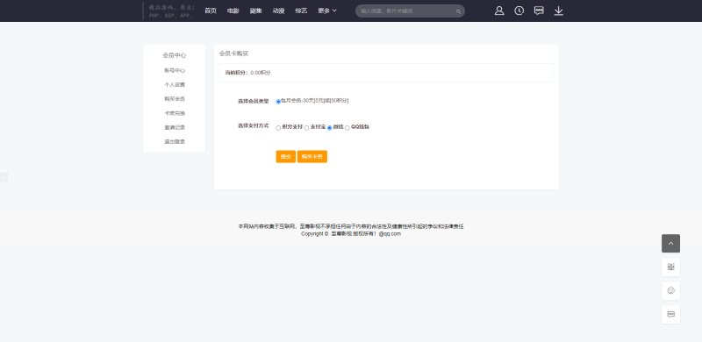Click the search input field
Viewport: 702px width, 342px height.
click(406, 11)
